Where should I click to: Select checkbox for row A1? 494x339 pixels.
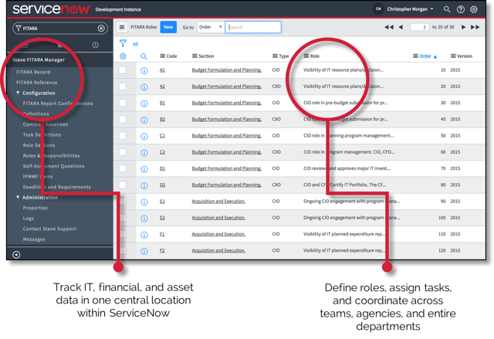[x=123, y=70]
